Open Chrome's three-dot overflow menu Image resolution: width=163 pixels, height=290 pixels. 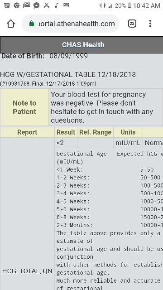coord(150,24)
